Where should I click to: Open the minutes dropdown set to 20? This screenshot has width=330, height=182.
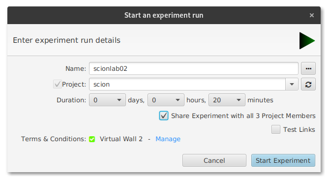[x=227, y=100]
